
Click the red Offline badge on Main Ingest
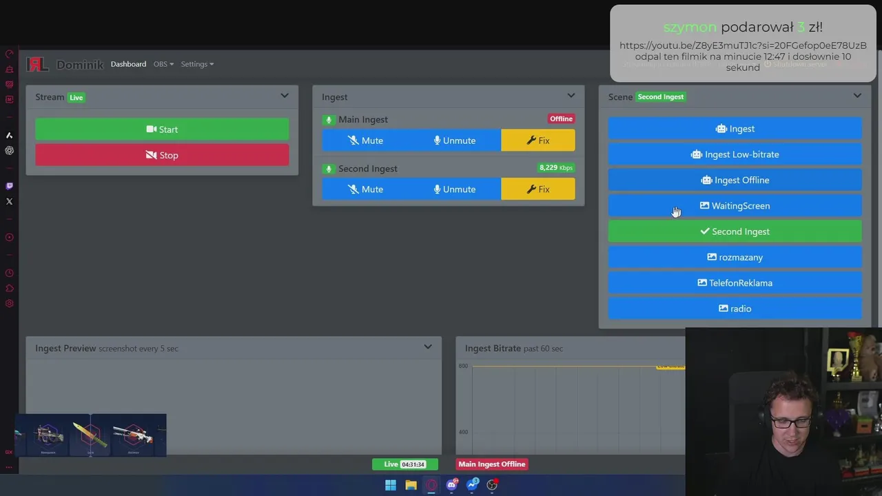[561, 118]
